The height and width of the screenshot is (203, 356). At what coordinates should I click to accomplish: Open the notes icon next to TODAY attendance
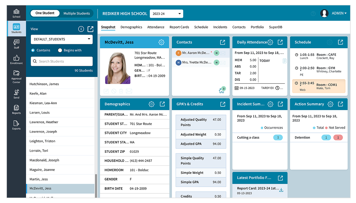click(x=285, y=61)
